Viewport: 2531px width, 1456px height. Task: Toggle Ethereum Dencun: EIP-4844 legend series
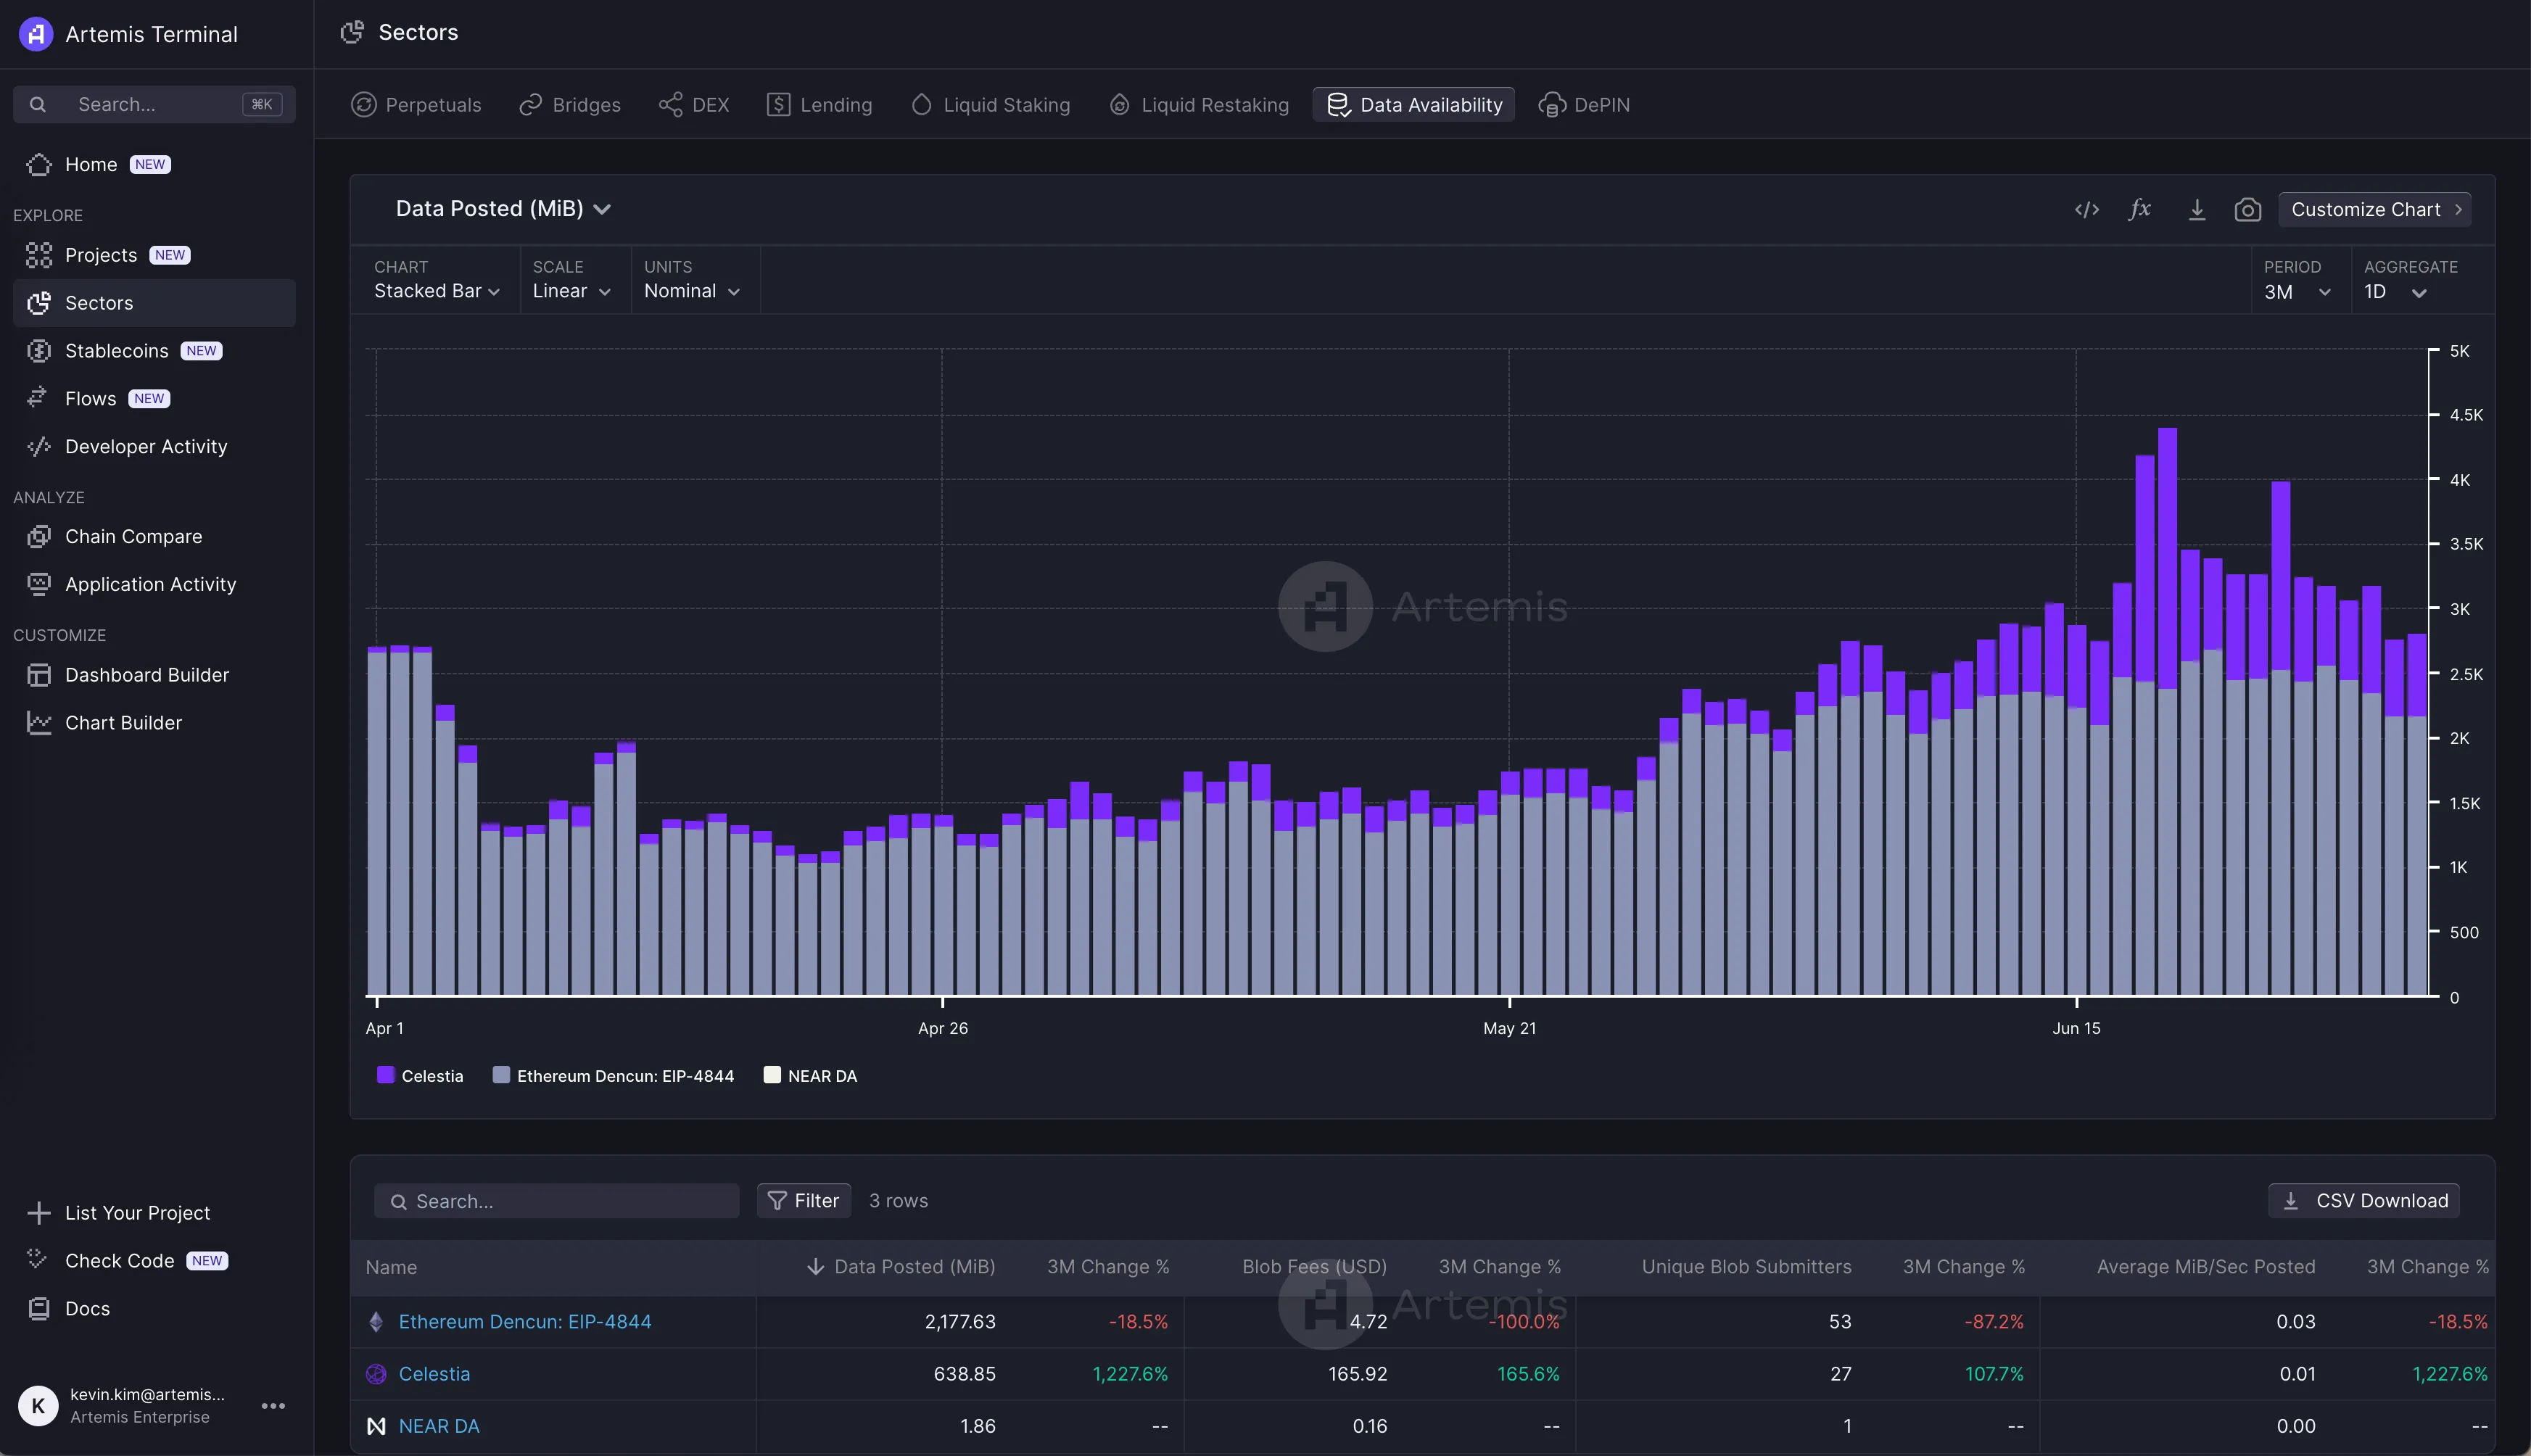pos(613,1076)
